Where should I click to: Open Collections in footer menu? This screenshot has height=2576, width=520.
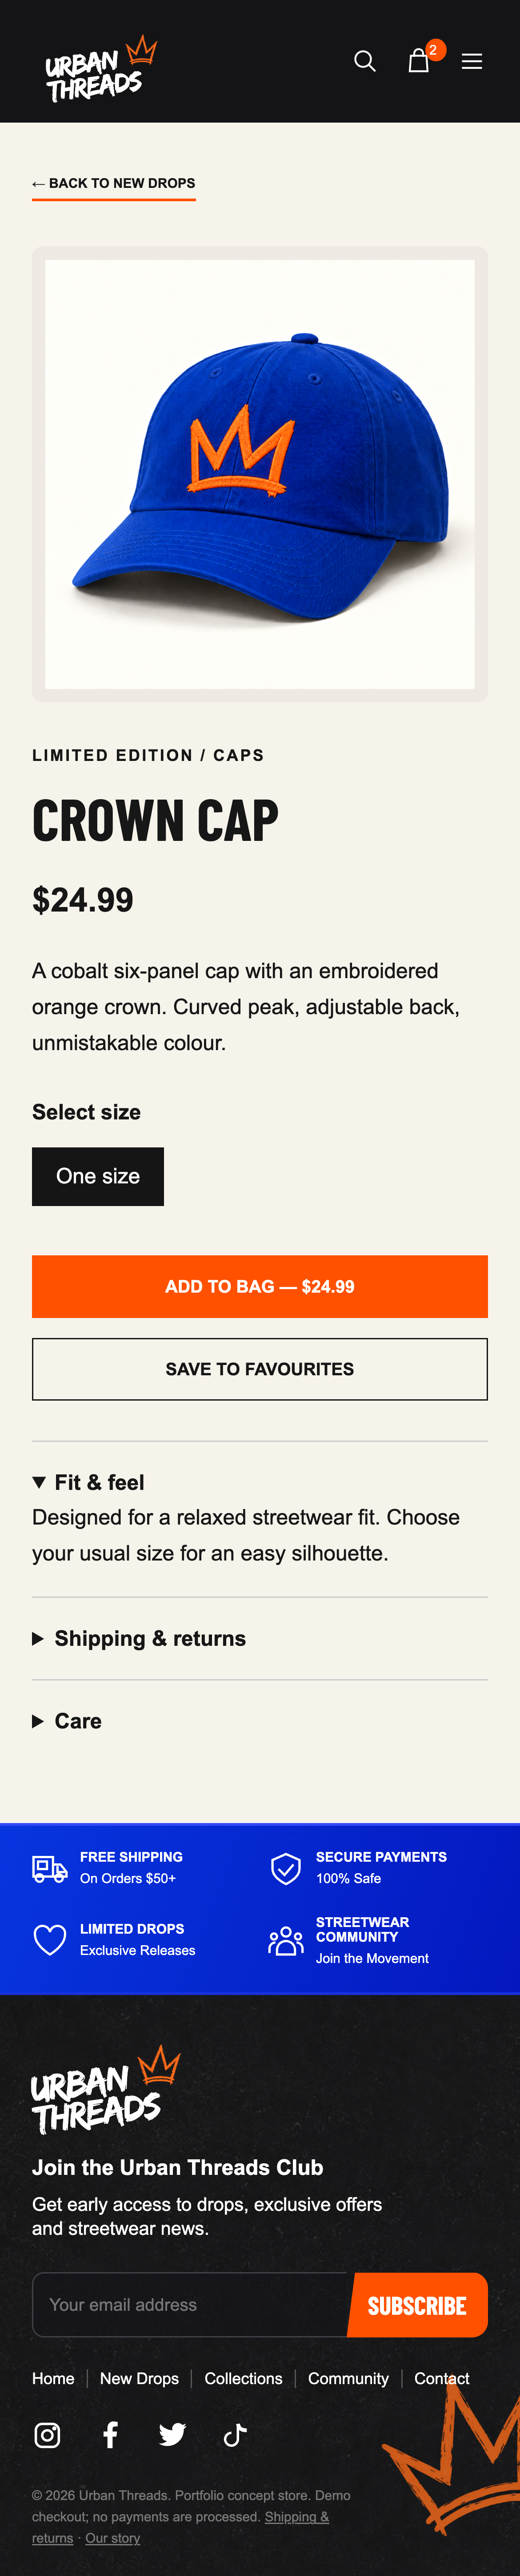click(x=243, y=2378)
